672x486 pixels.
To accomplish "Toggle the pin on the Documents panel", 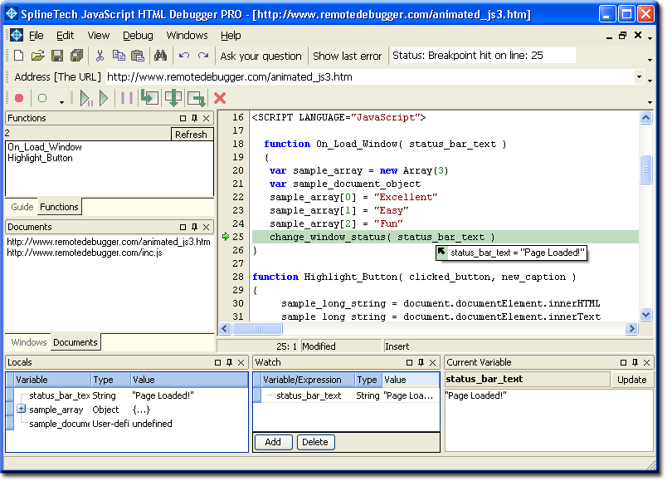I will coord(195,227).
